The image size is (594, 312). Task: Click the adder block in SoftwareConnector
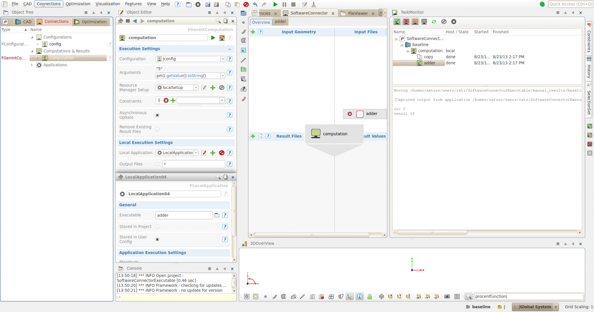pos(365,114)
